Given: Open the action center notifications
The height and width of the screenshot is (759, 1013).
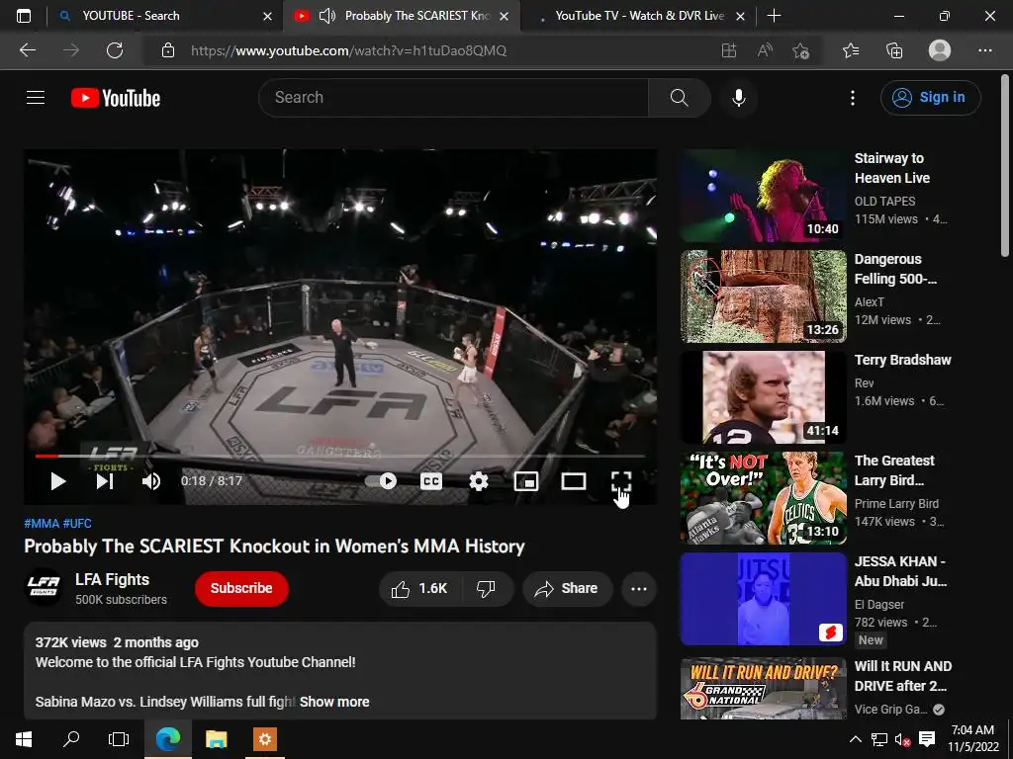Looking at the screenshot, I should click(x=927, y=739).
